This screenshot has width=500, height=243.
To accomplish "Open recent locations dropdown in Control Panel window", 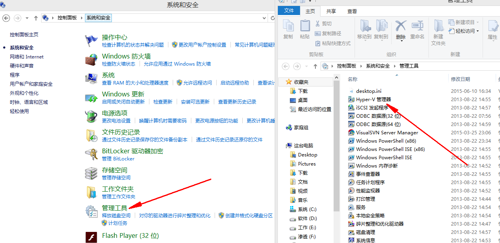I will [27, 18].
